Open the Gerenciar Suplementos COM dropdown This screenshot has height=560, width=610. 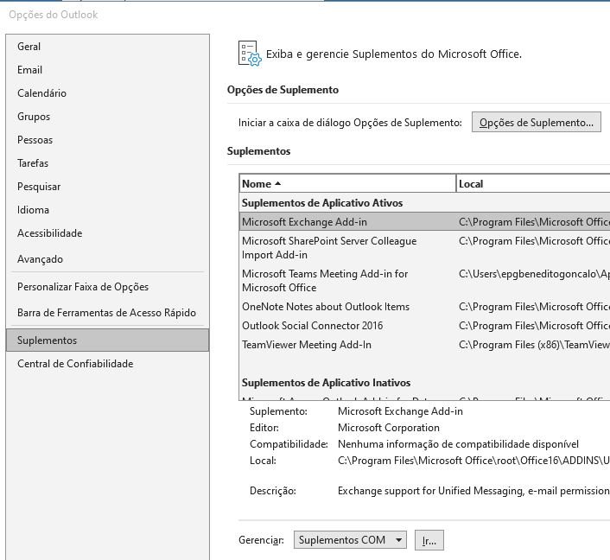pyautogui.click(x=350, y=540)
